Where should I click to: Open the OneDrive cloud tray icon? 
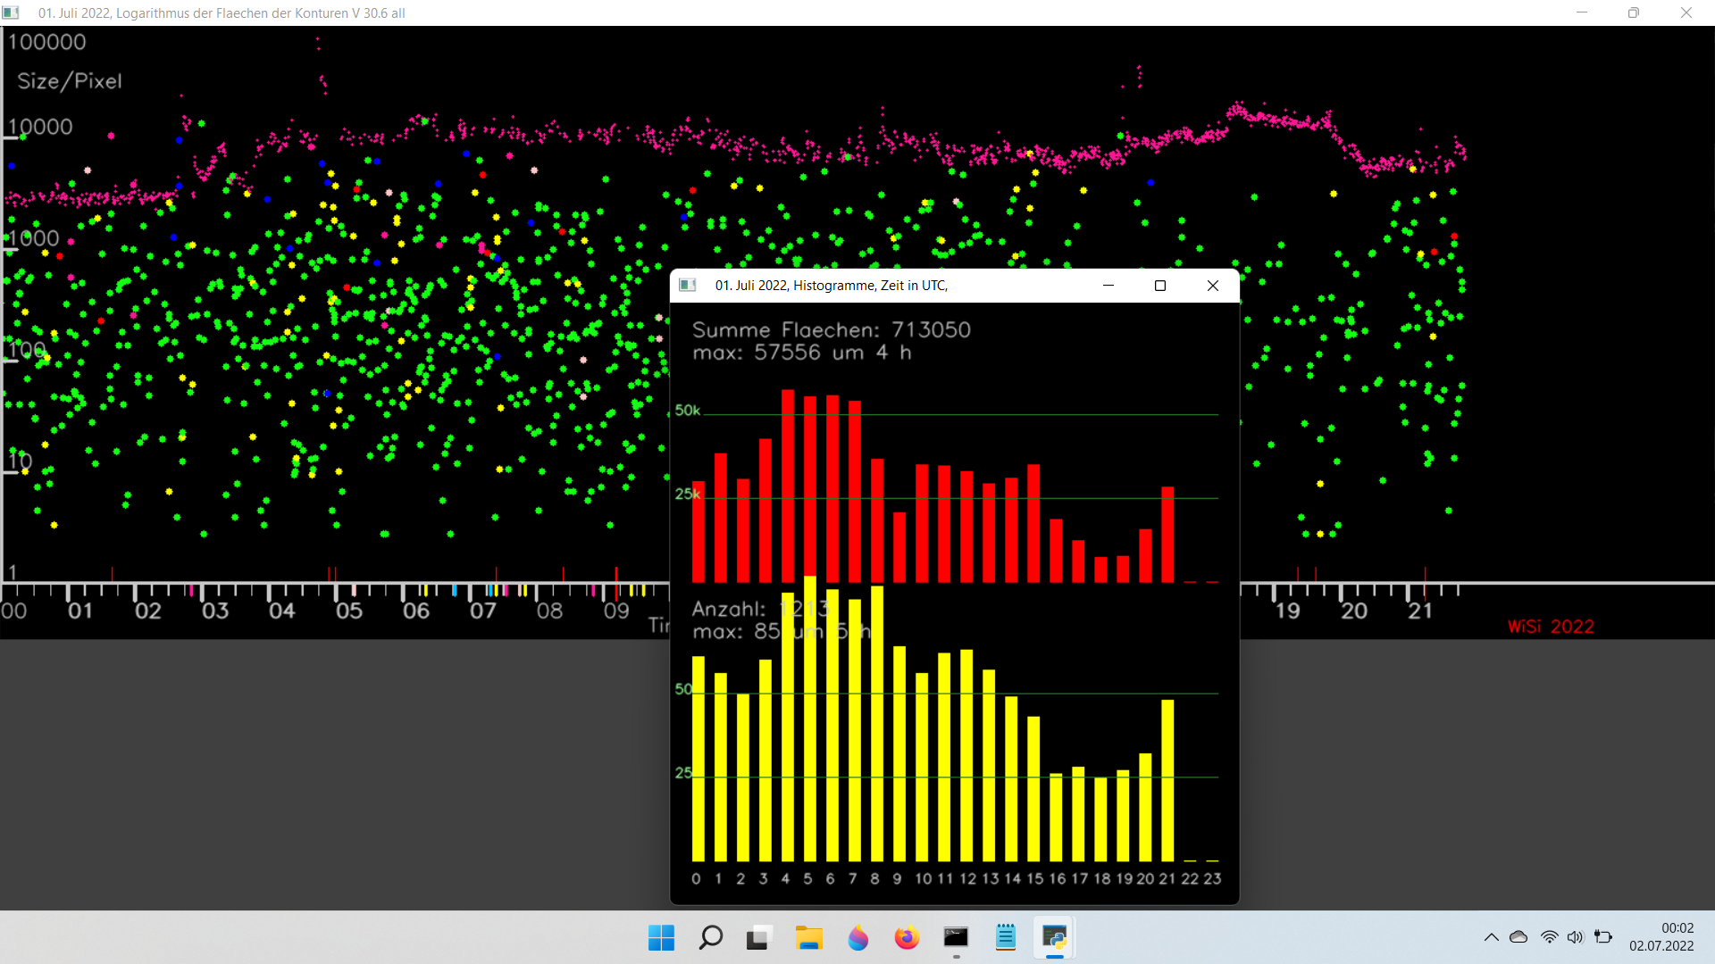(x=1518, y=937)
